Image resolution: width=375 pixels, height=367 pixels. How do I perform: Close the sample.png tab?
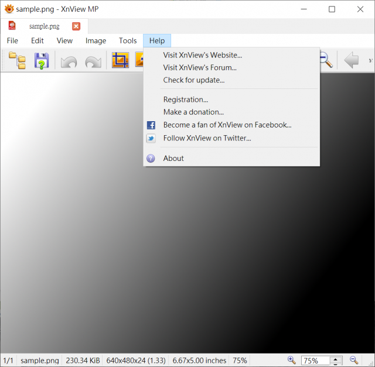coord(76,26)
